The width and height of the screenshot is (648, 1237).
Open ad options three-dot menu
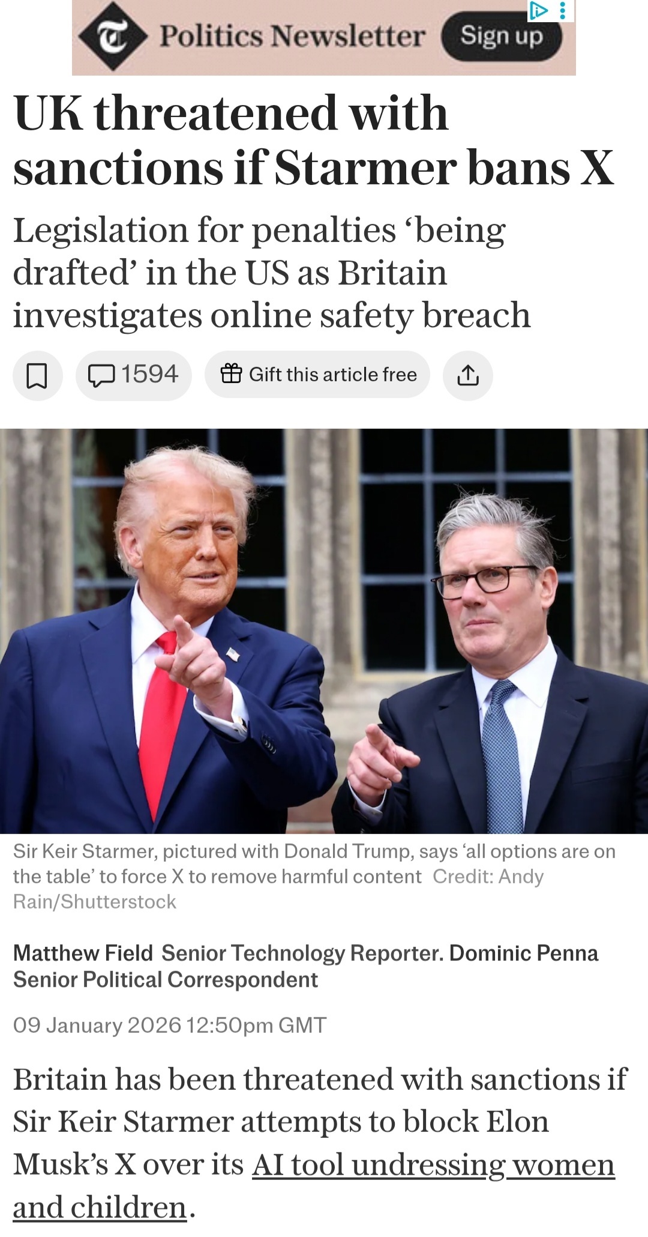tap(562, 11)
